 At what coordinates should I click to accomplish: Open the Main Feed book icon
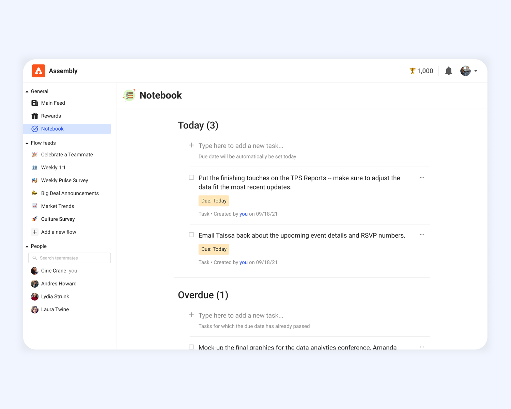tap(34, 103)
